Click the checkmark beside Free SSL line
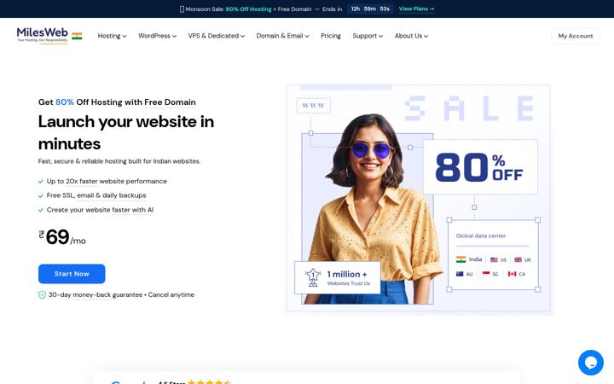This screenshot has width=614, height=384. pos(41,195)
